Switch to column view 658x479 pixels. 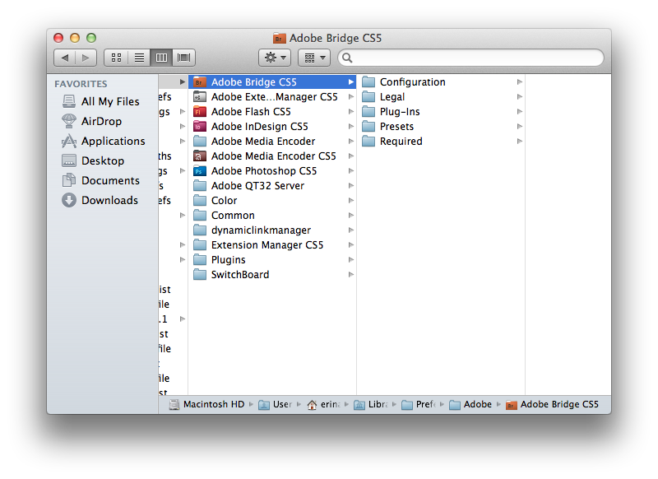coord(161,58)
